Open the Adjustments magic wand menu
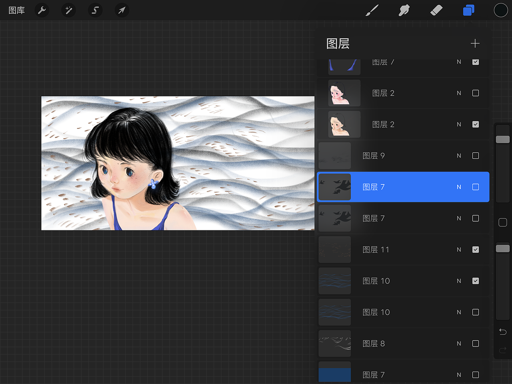 pyautogui.click(x=68, y=10)
